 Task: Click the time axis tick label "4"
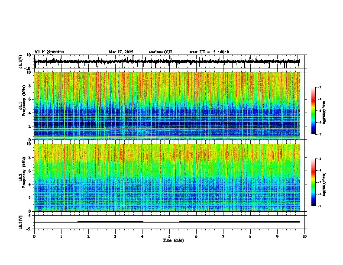pyautogui.click(x=142, y=236)
